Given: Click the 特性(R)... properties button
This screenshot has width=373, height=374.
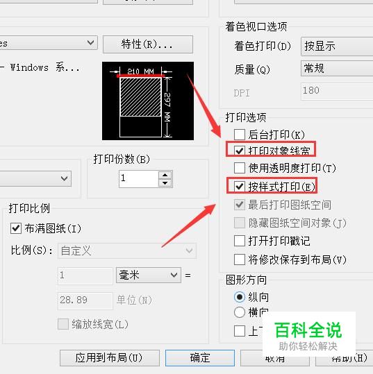Looking at the screenshot, I should (147, 44).
